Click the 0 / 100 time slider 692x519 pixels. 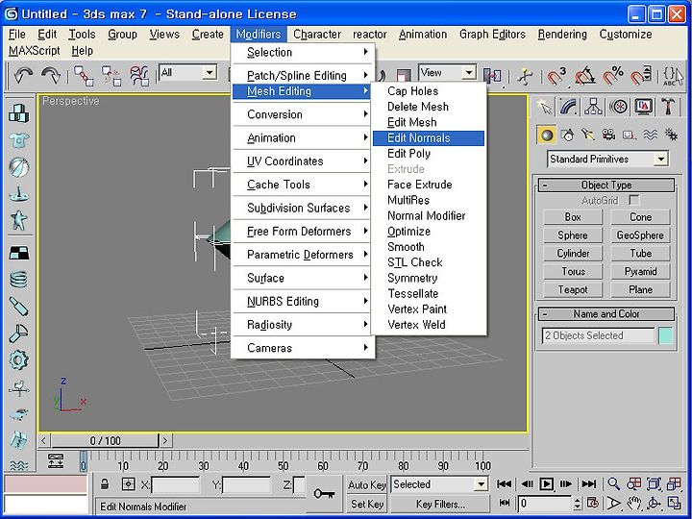[105, 440]
